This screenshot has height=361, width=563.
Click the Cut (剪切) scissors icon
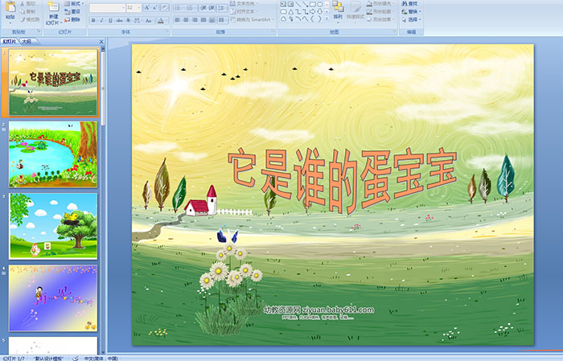(x=23, y=3)
